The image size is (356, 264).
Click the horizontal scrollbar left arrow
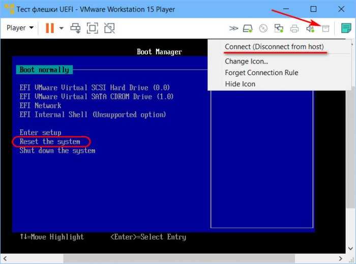click(5, 258)
